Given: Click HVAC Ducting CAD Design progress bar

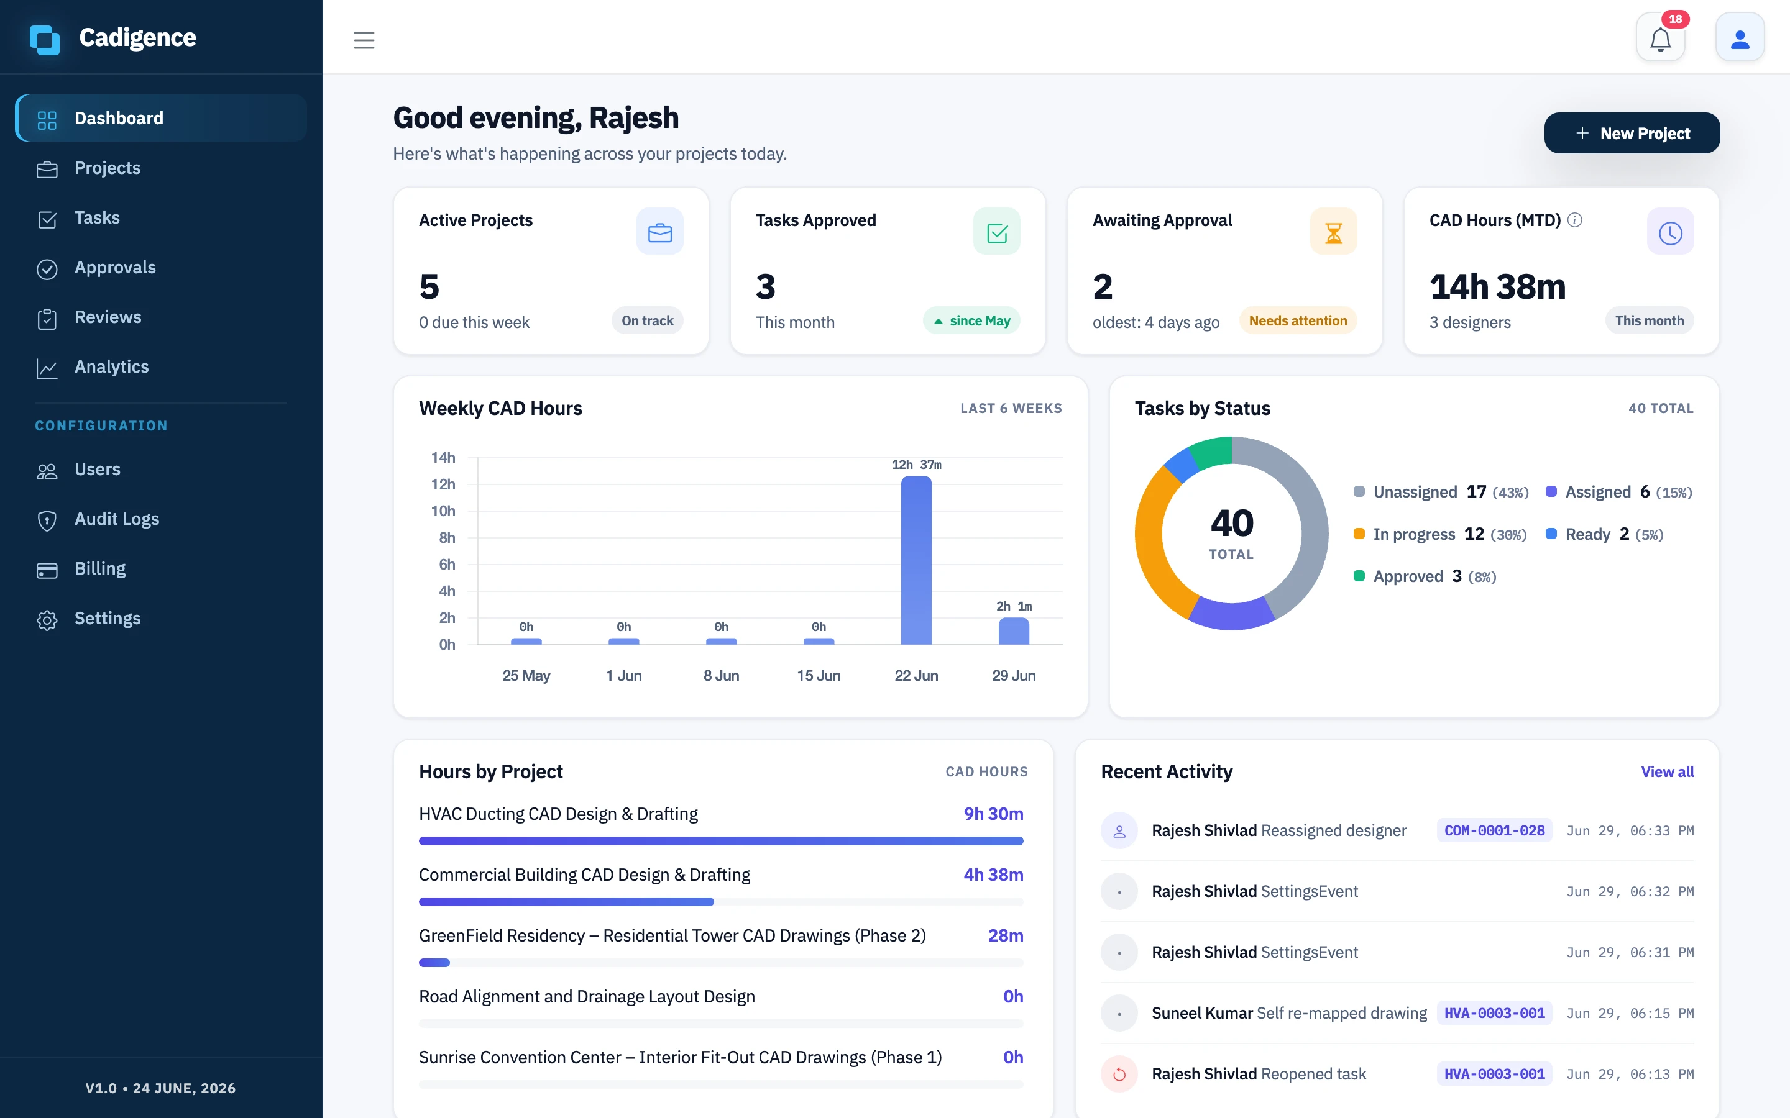Looking at the screenshot, I should 721,841.
